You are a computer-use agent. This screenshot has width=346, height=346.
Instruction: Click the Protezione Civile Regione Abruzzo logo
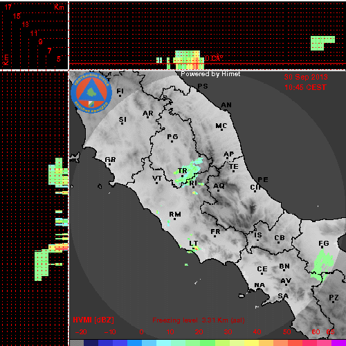coord(91,93)
